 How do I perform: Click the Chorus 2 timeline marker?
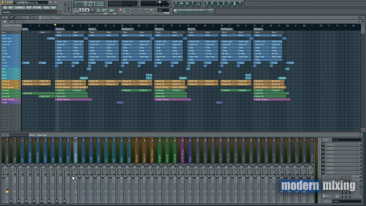click(159, 29)
